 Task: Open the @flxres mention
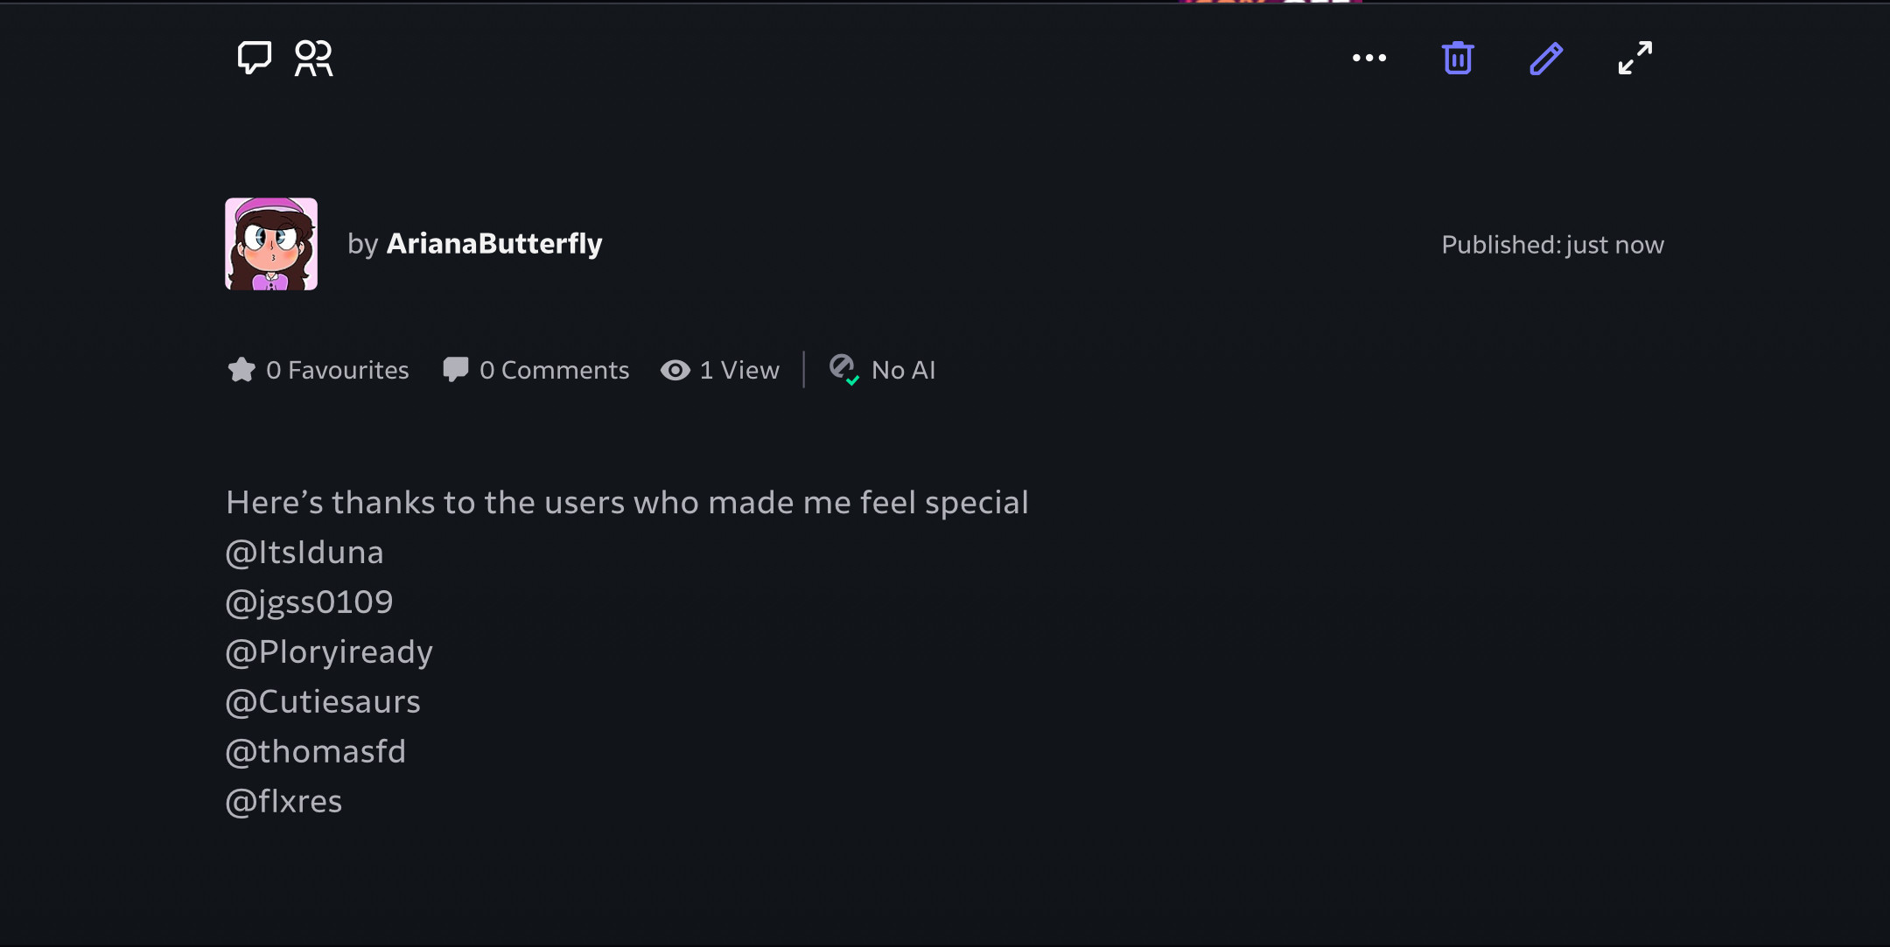(x=283, y=801)
